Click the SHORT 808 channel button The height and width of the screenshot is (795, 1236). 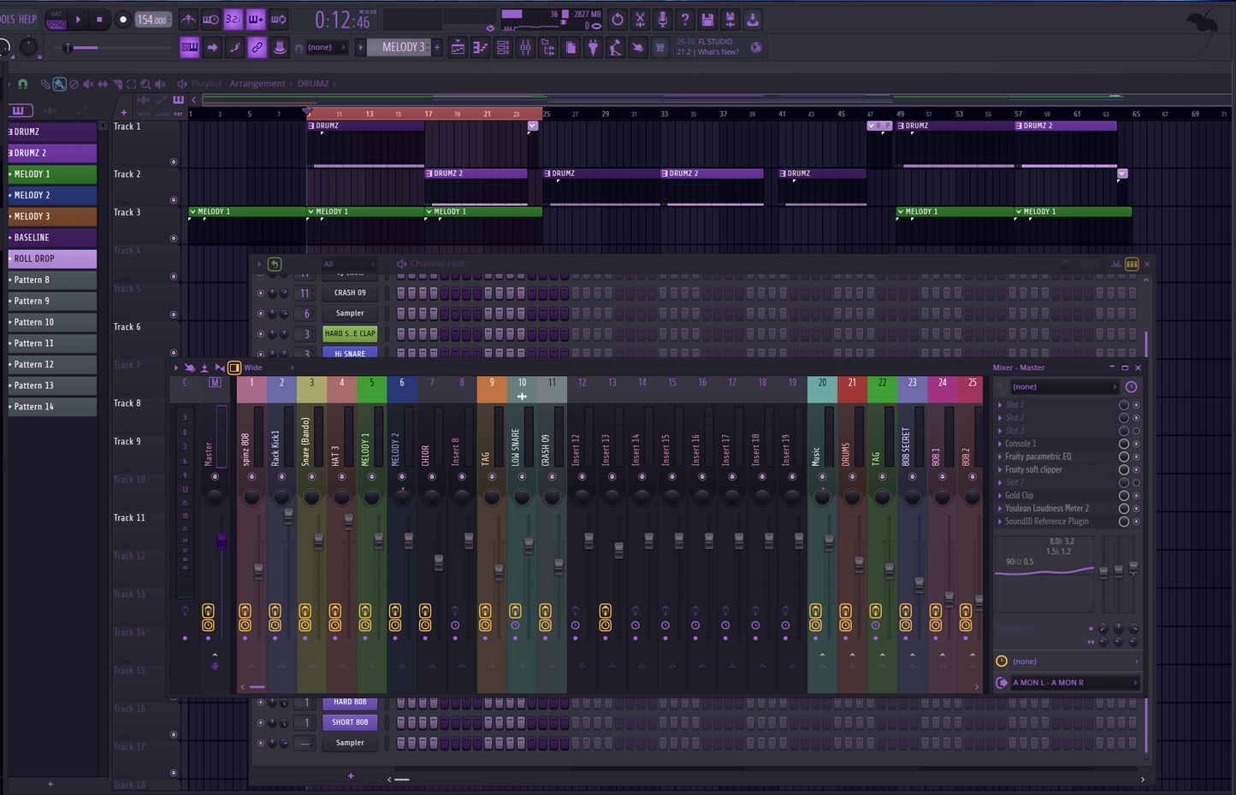click(350, 722)
